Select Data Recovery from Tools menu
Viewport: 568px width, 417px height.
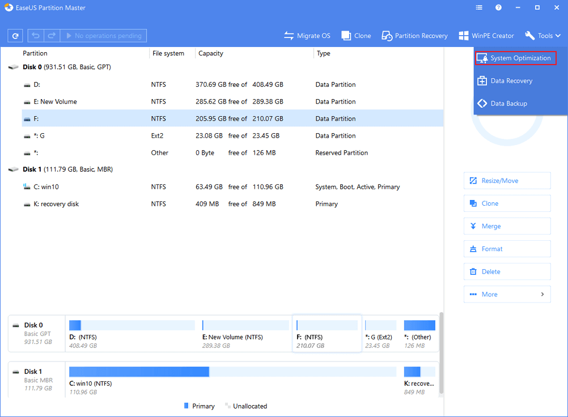coord(505,80)
